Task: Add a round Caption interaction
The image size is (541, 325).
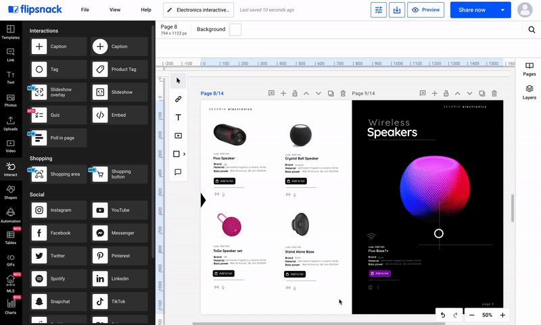Action: pyautogui.click(x=119, y=47)
